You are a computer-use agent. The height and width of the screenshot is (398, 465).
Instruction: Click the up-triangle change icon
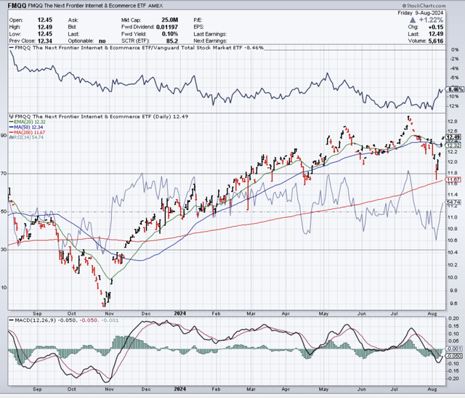(413, 20)
